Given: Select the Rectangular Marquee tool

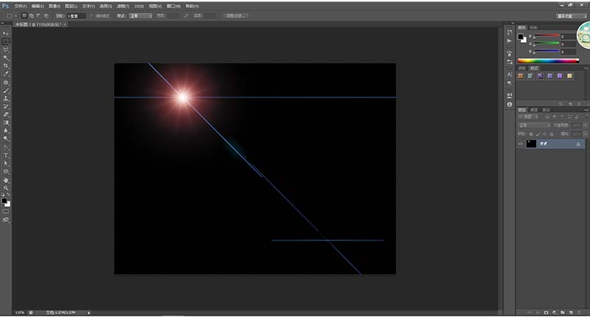Looking at the screenshot, I should click(6, 42).
